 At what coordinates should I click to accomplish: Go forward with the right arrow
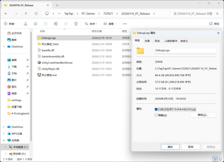point(16,14)
